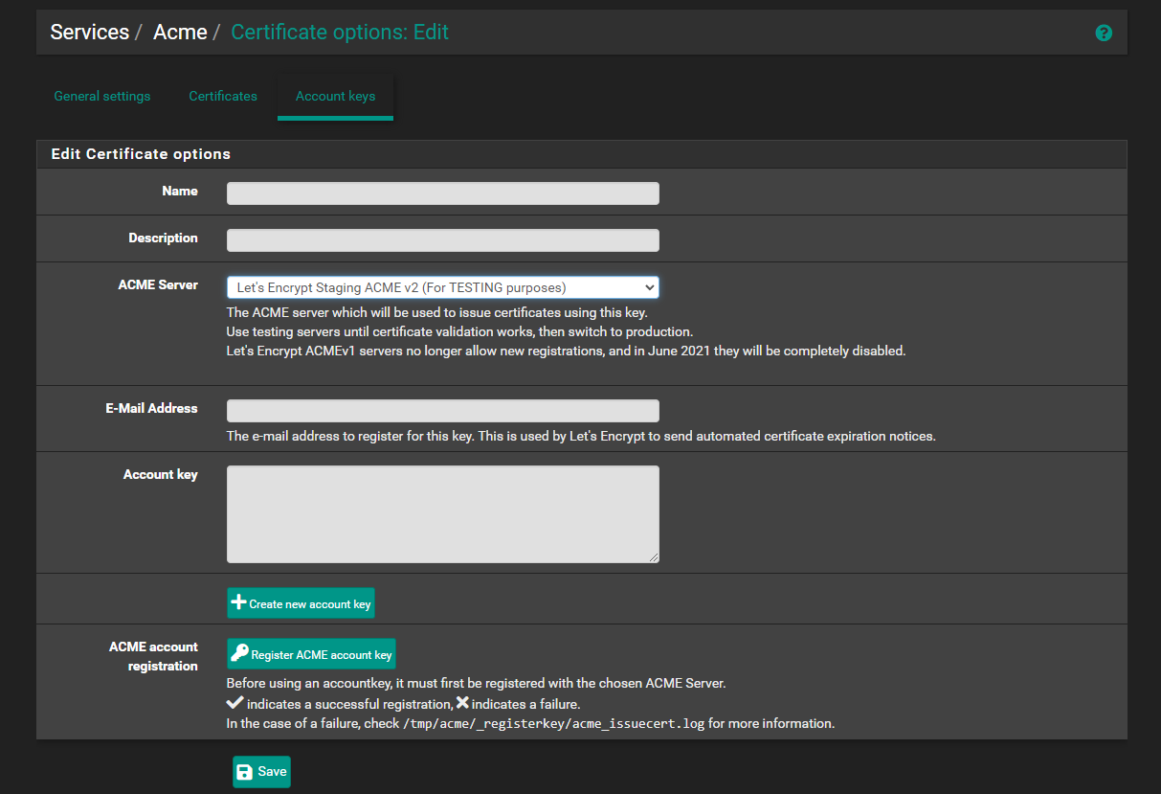1161x794 pixels.
Task: Click Register ACME account key
Action: [x=311, y=653]
